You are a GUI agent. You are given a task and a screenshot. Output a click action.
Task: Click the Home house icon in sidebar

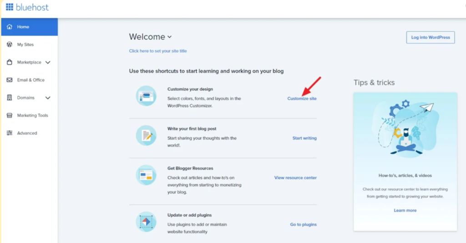point(10,27)
